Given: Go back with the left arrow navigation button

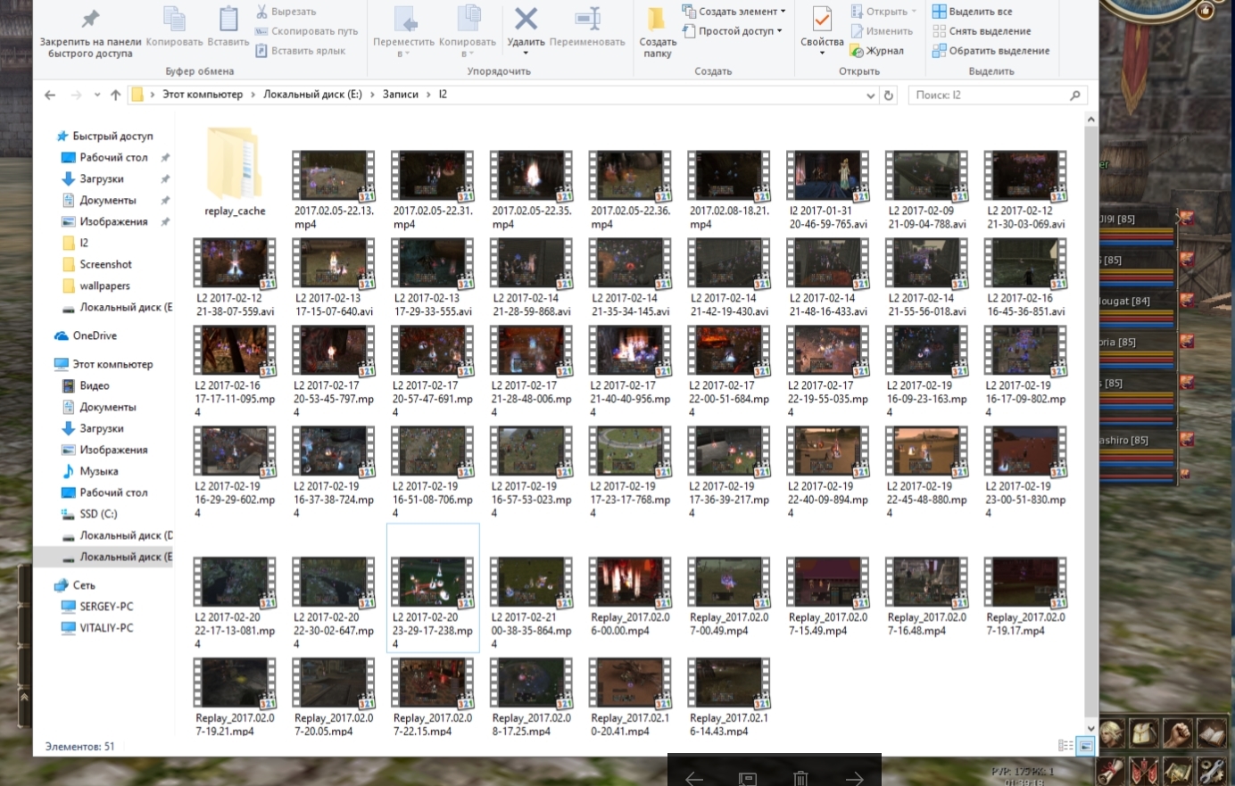Looking at the screenshot, I should (x=50, y=95).
